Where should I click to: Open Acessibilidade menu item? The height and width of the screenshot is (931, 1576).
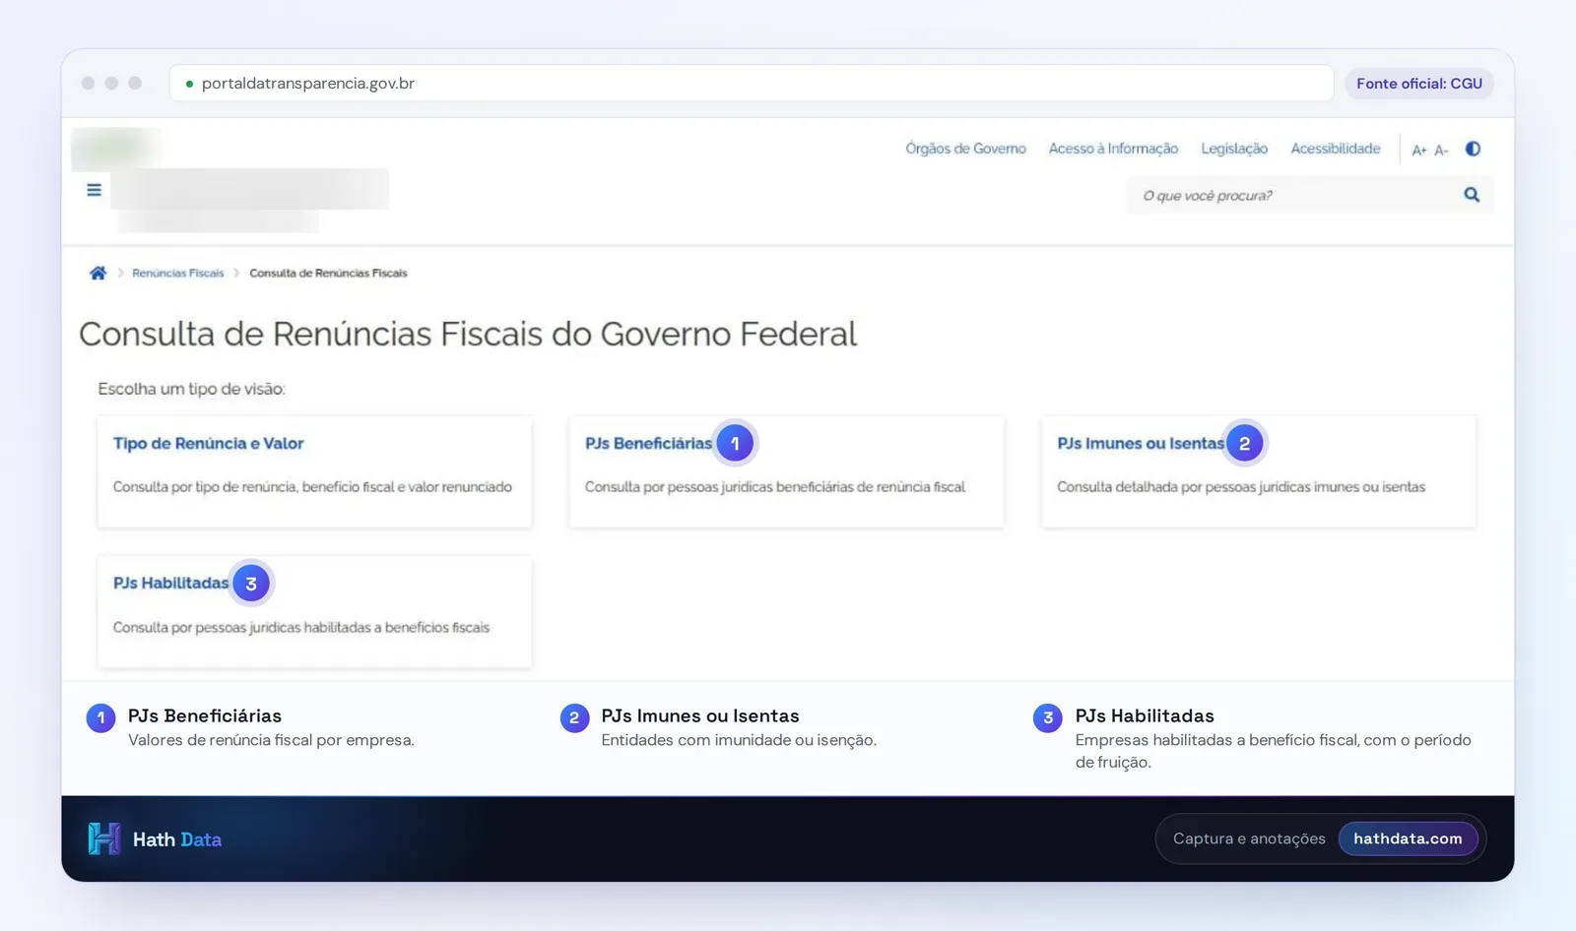1336,149
